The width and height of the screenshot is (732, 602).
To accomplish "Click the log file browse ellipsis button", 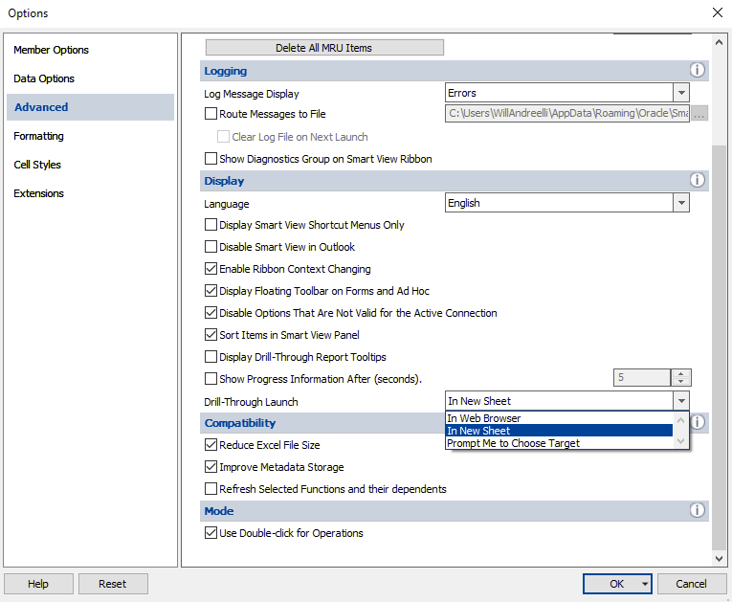I will pyautogui.click(x=699, y=115).
